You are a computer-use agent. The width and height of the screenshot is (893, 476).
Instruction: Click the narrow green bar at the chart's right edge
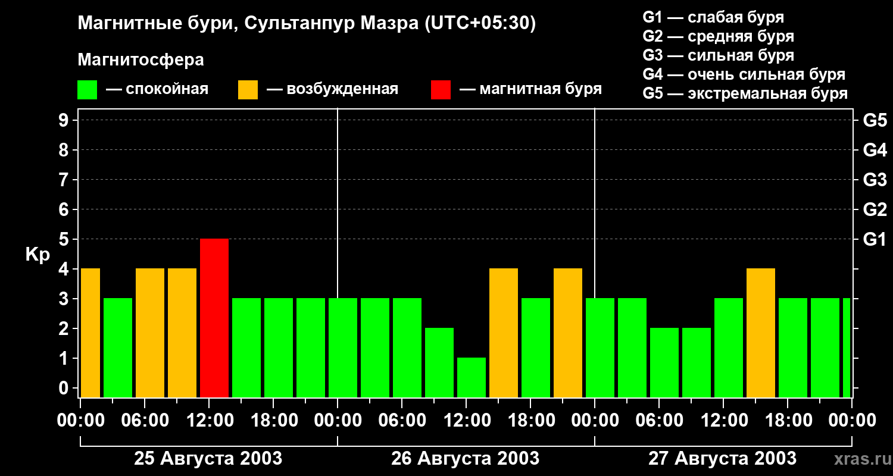(847, 347)
